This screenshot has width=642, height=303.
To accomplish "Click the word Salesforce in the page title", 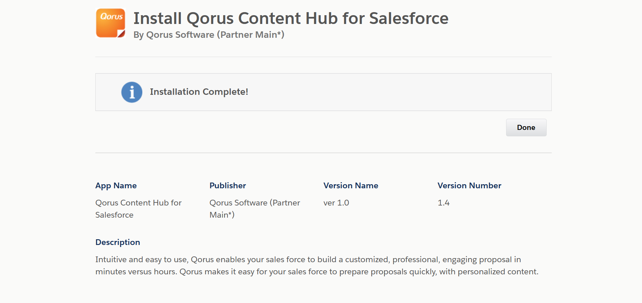I will (408, 18).
